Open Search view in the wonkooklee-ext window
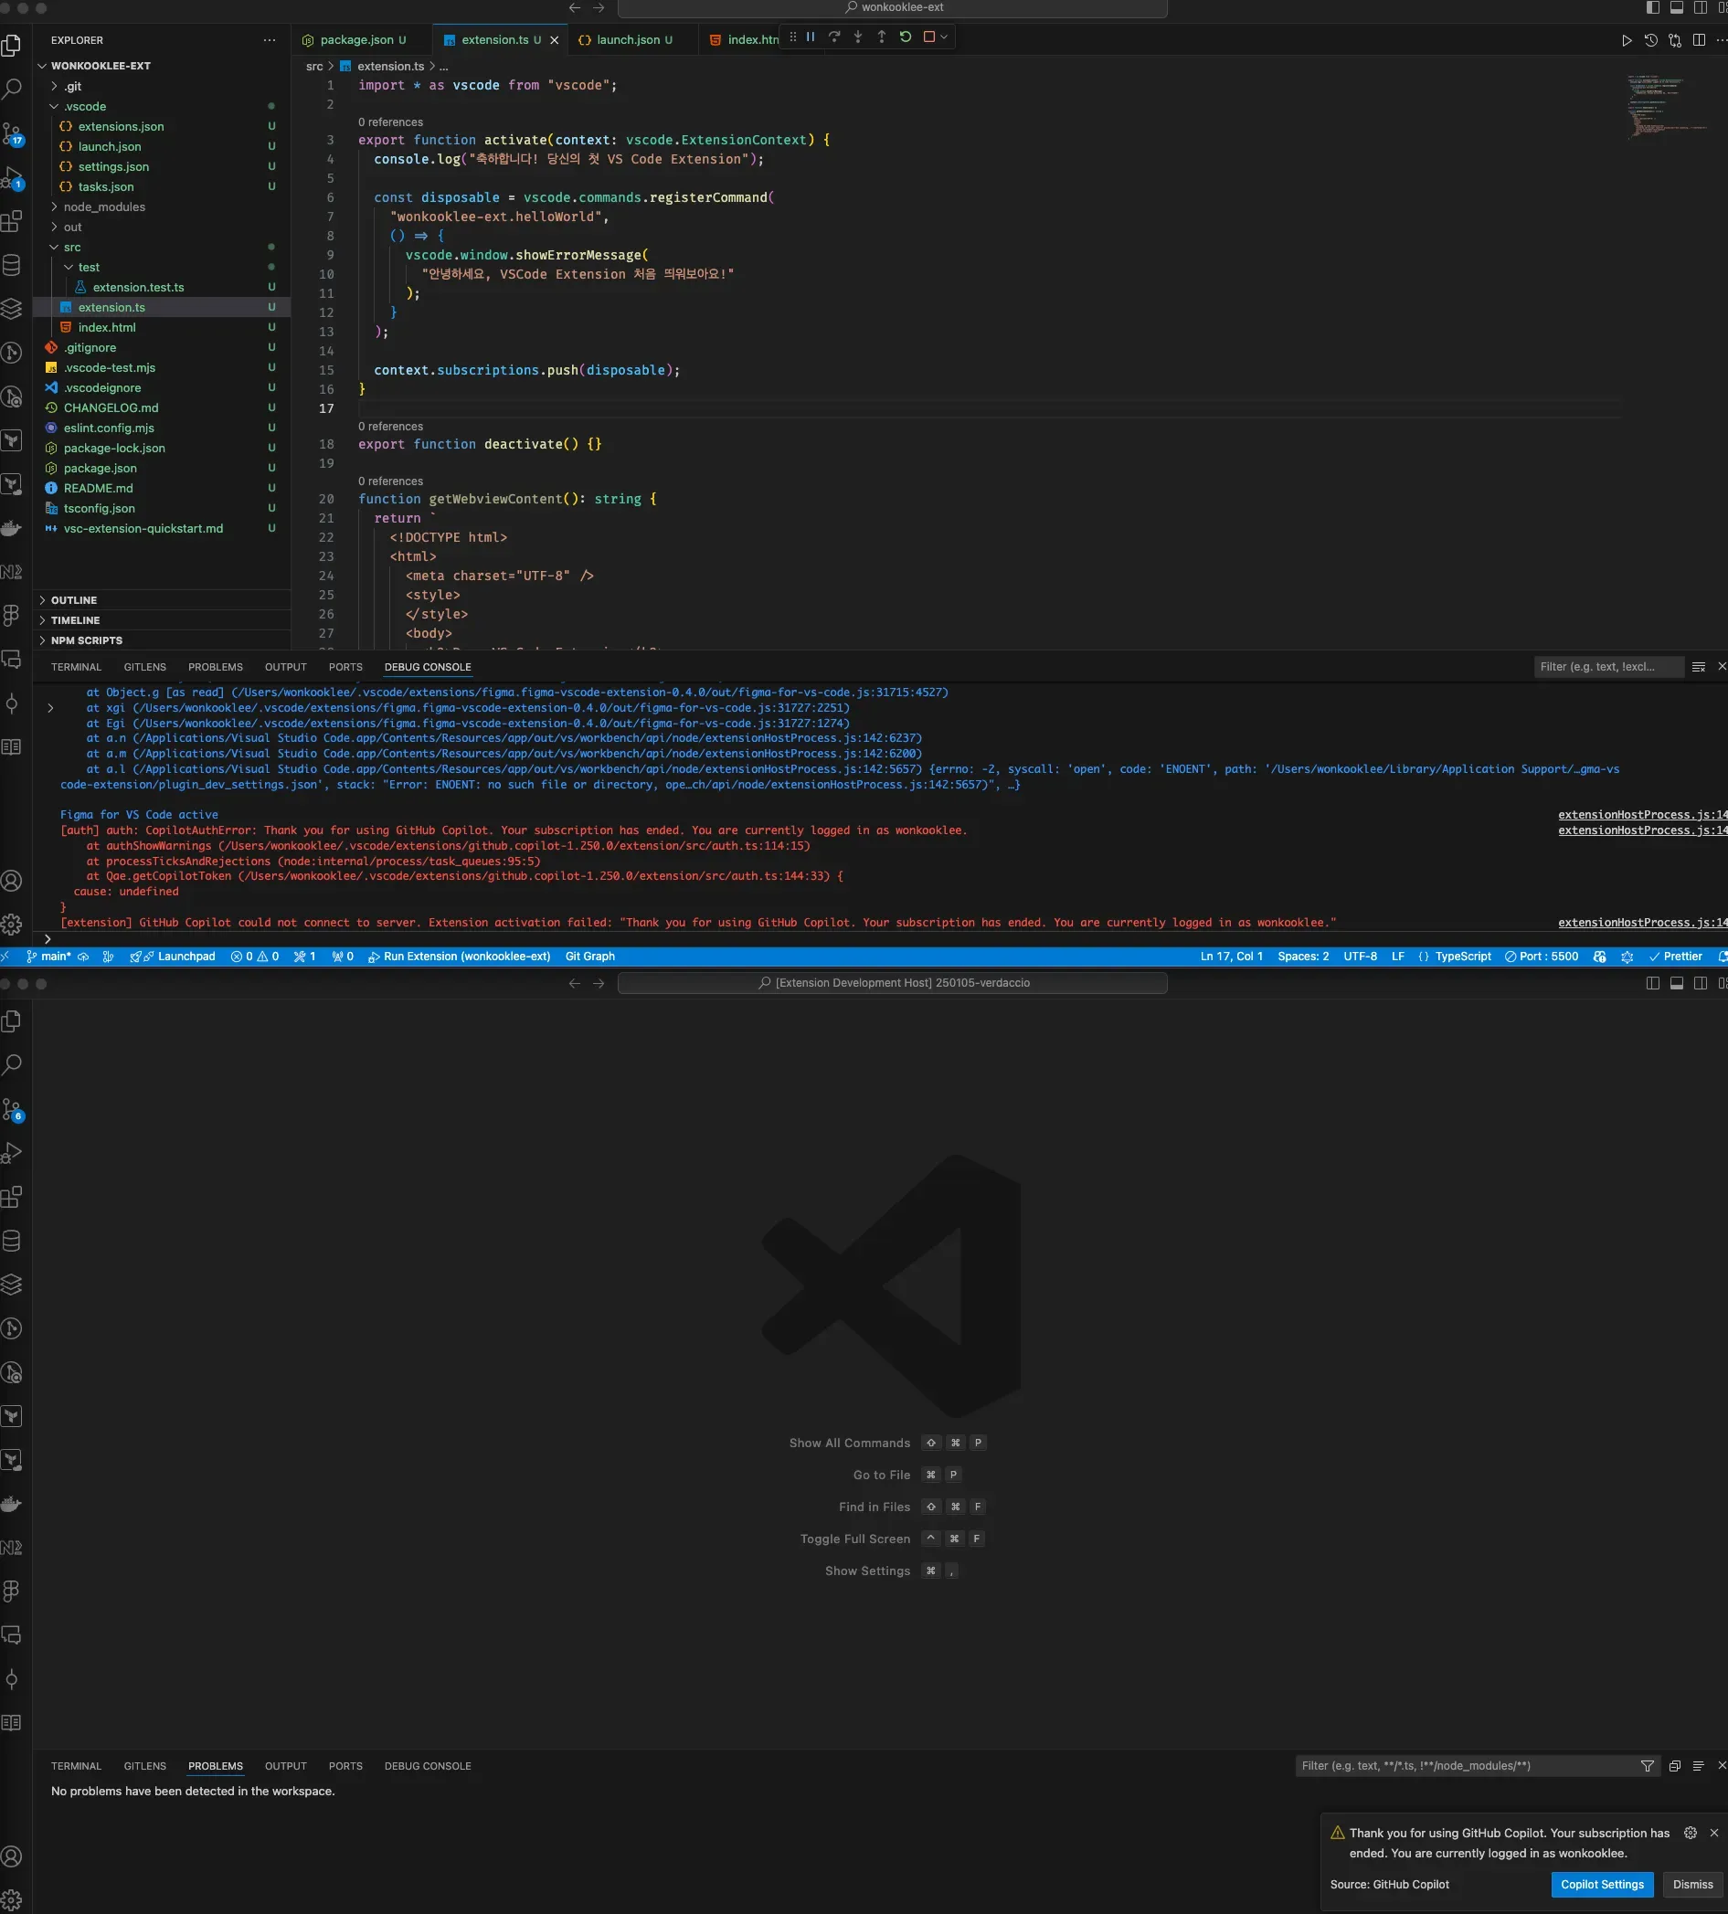1728x1914 pixels. click(13, 90)
